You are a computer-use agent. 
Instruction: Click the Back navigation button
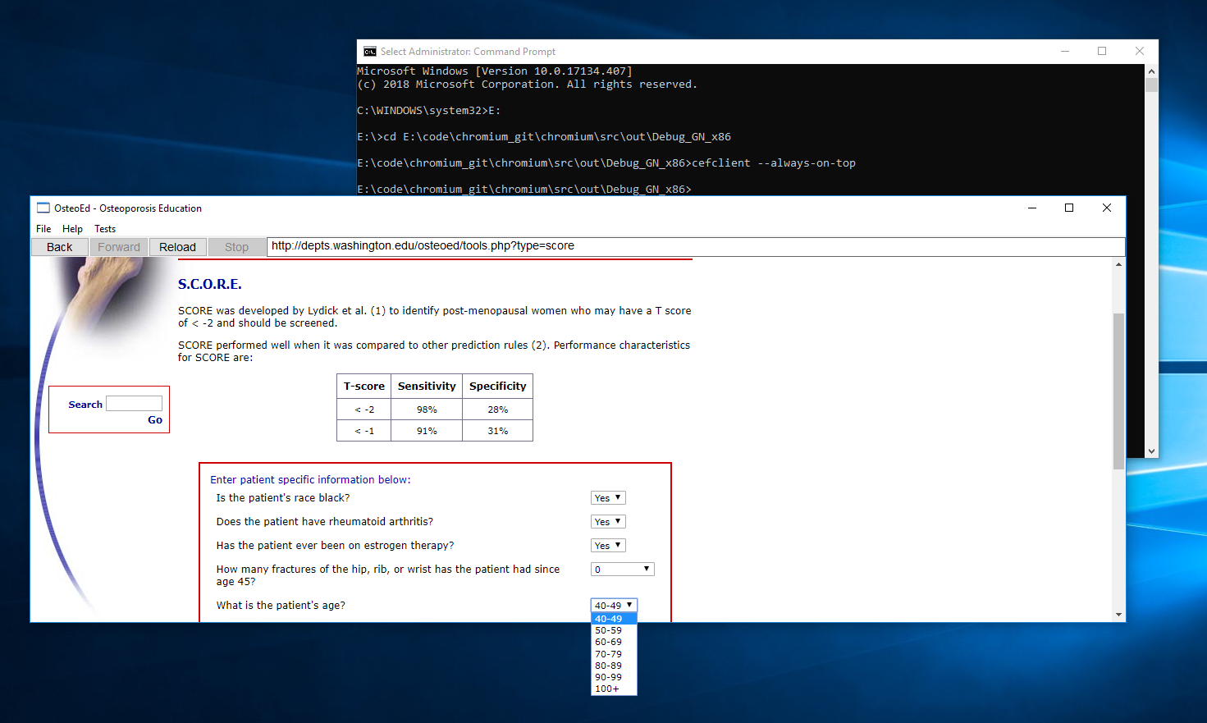(58, 246)
